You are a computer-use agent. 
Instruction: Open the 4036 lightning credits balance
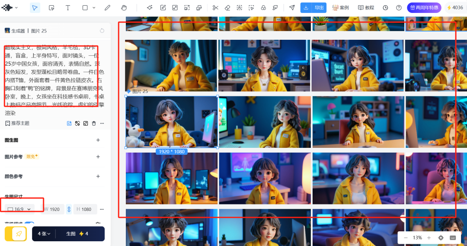[455, 8]
